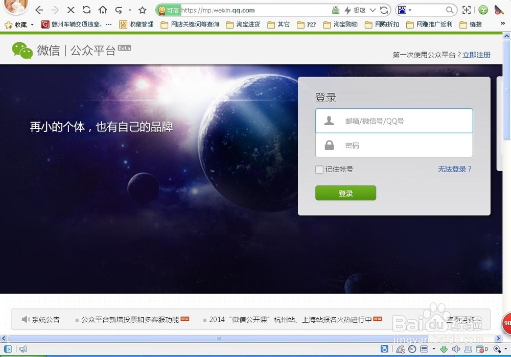Viewport: 511px width, 357px height.
Task: Open the 淘宝购物 bookmark folder
Action: pyautogui.click(x=340, y=25)
